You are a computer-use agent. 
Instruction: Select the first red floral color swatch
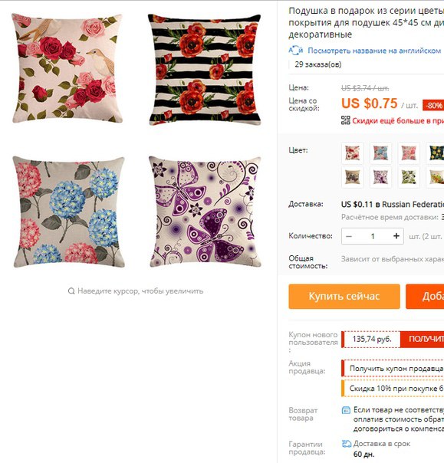point(353,153)
